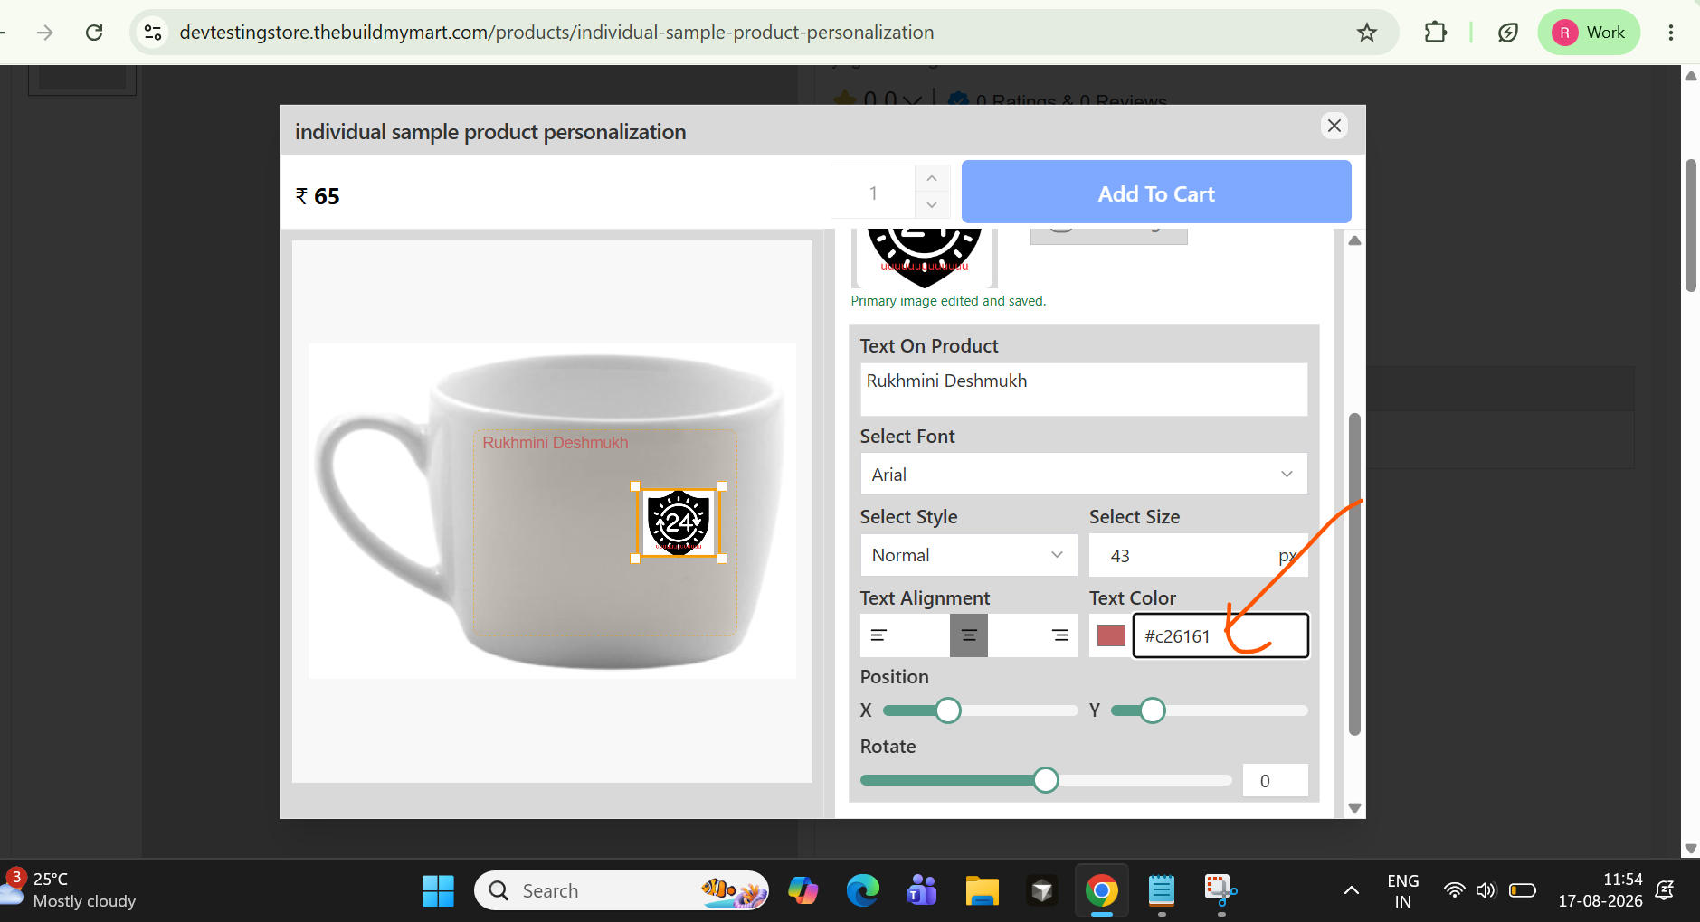Select the Rukhmini Deshmukh text on mug

(x=556, y=443)
